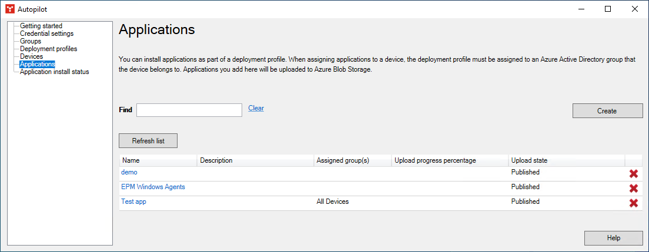Go to Groups in the sidebar
This screenshot has width=649, height=252.
31,41
